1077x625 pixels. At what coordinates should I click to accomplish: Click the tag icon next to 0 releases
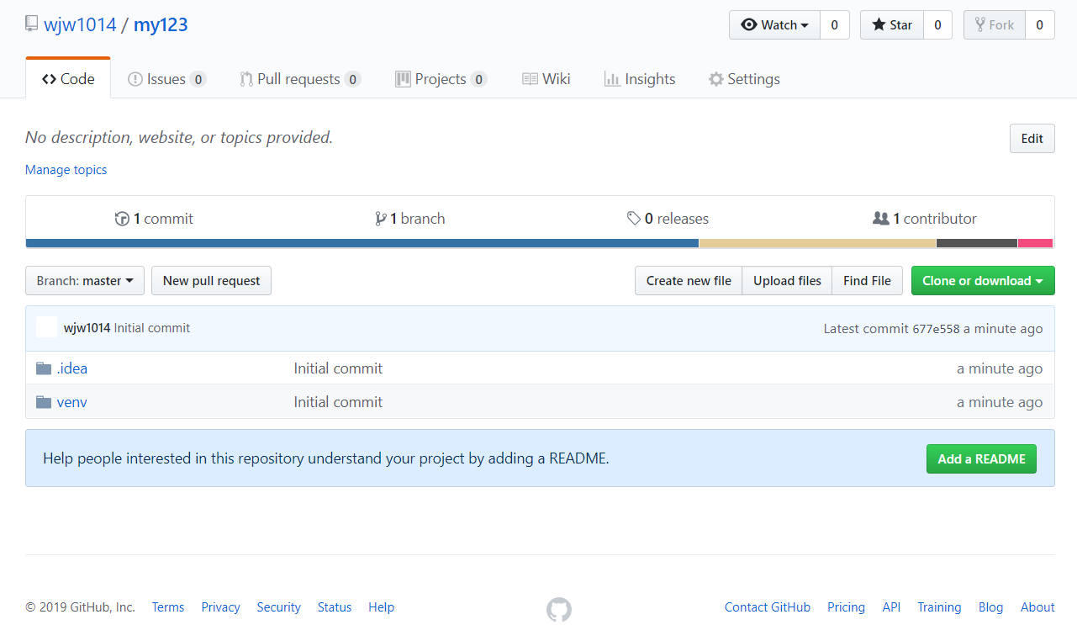[x=634, y=219]
